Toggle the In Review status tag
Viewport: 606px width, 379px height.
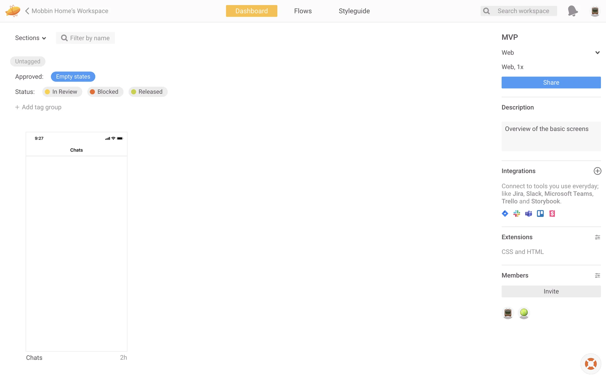pyautogui.click(x=62, y=92)
